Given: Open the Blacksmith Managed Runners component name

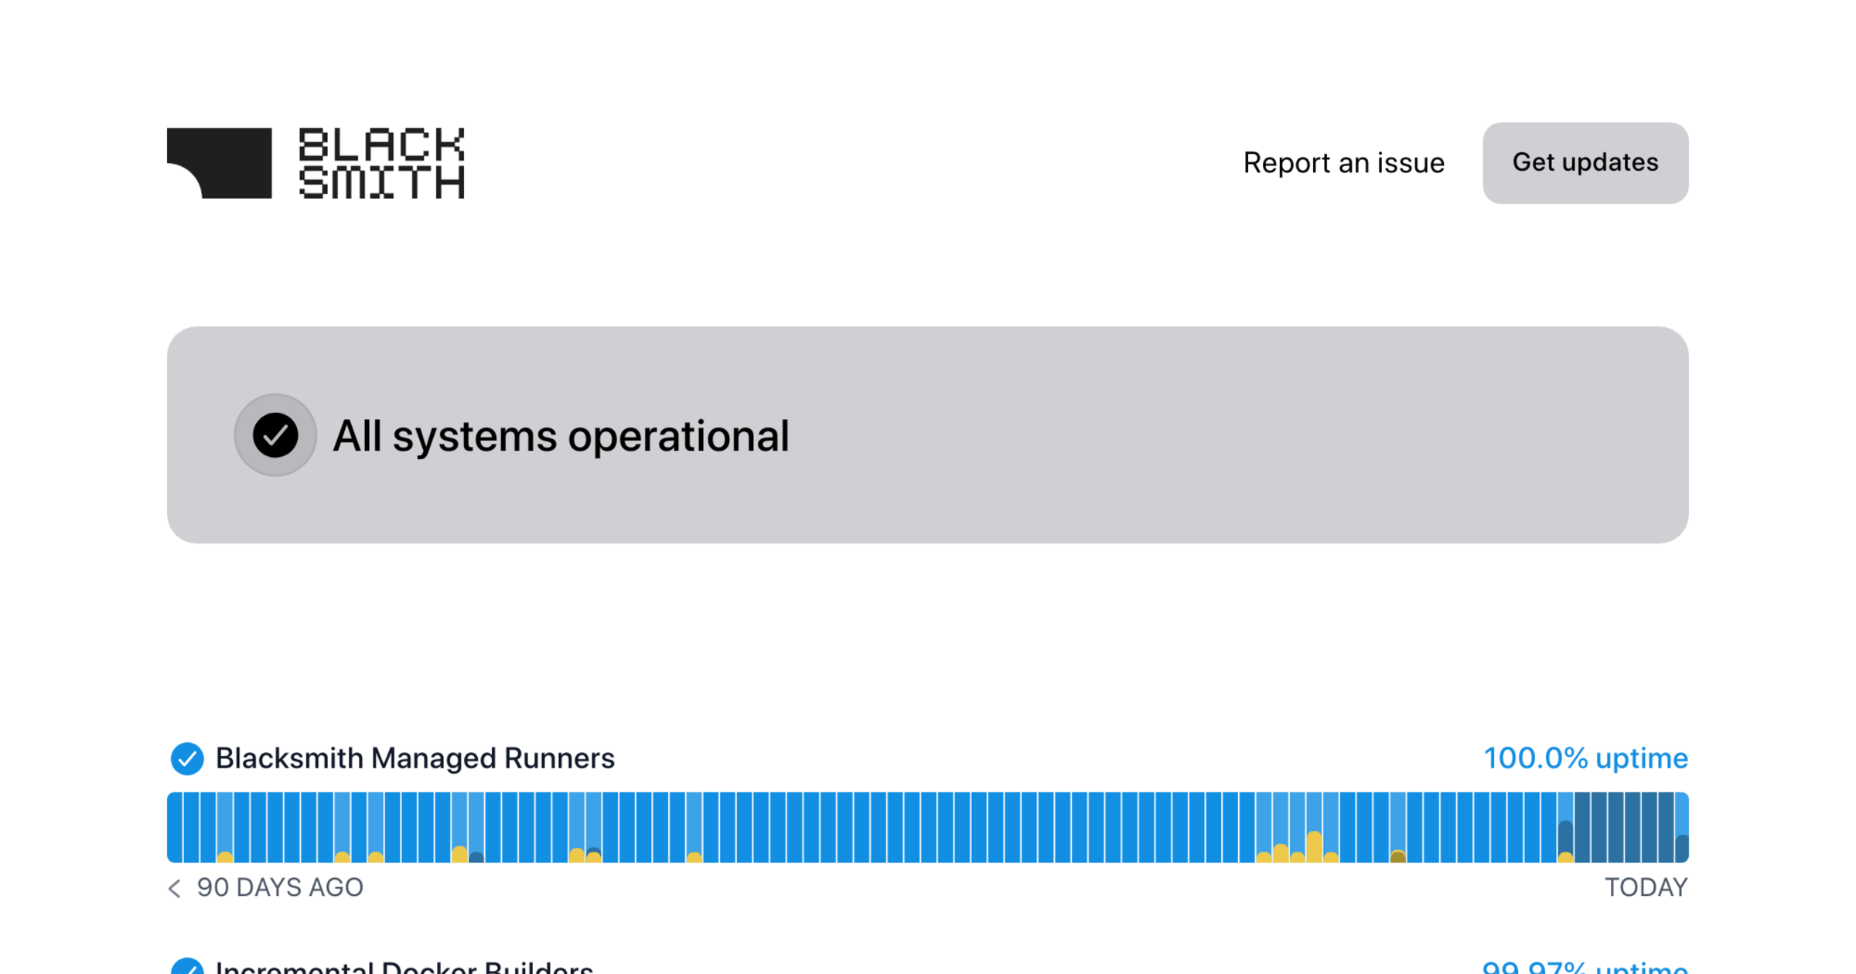Looking at the screenshot, I should coord(415,758).
